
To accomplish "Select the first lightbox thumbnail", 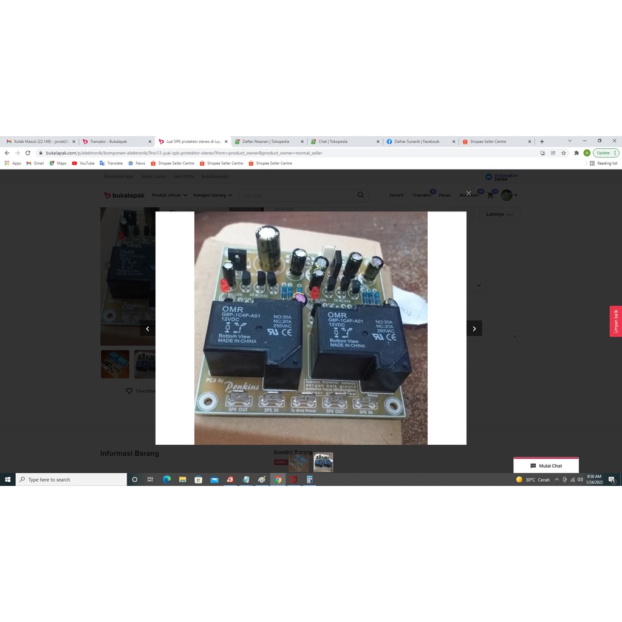I will [x=299, y=462].
